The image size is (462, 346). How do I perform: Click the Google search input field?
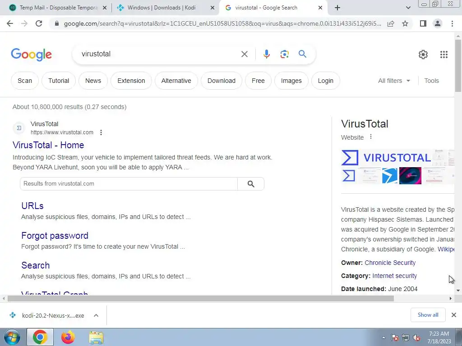[x=159, y=54]
